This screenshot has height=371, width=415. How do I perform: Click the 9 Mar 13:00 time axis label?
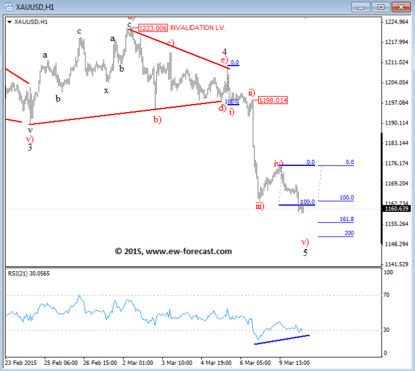point(294,363)
